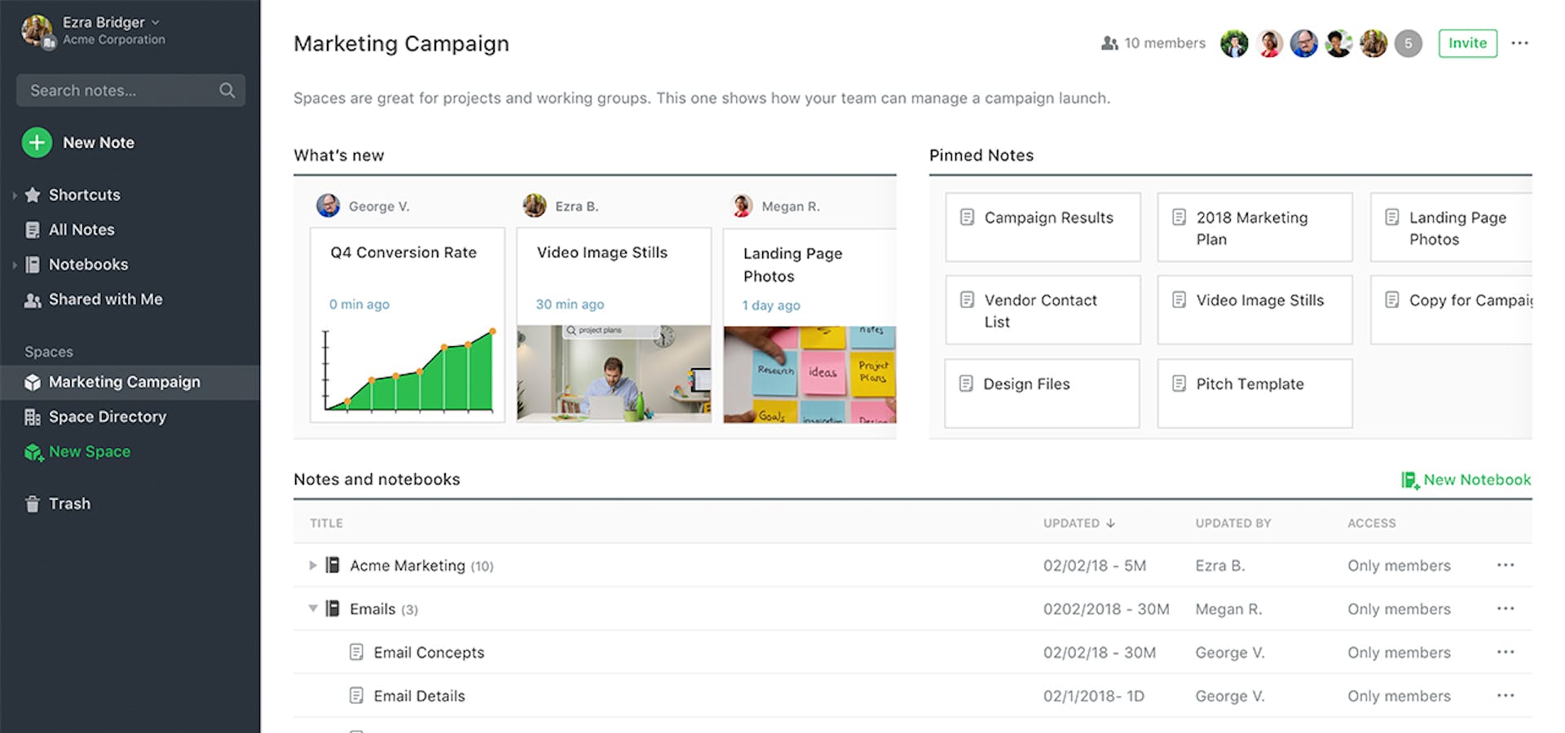
Task: Click the search magnifier icon
Action: pyautogui.click(x=227, y=90)
